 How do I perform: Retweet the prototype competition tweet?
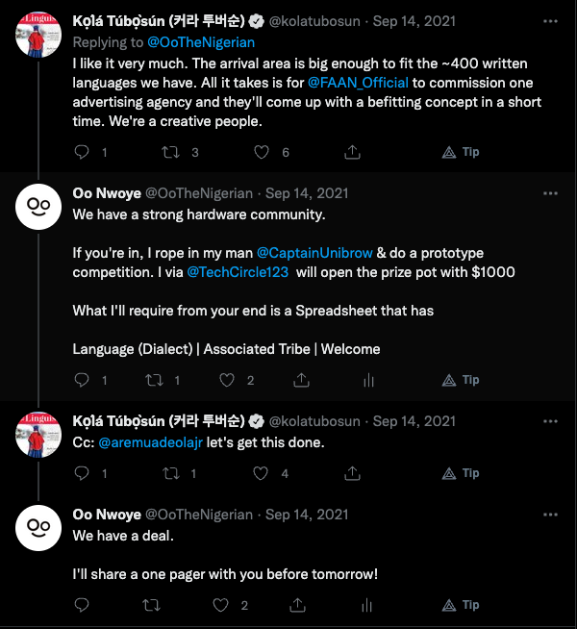(x=151, y=380)
